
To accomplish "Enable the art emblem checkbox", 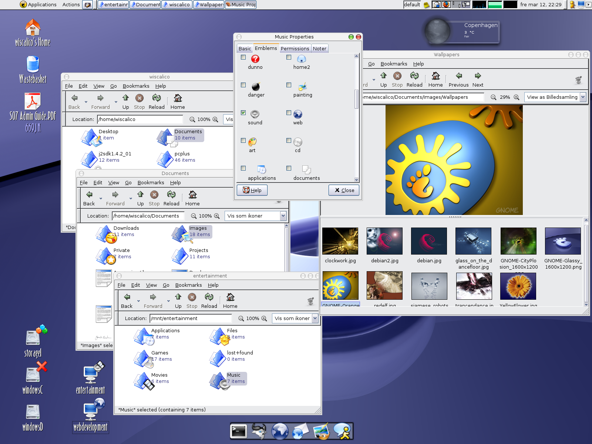I will tap(243, 141).
